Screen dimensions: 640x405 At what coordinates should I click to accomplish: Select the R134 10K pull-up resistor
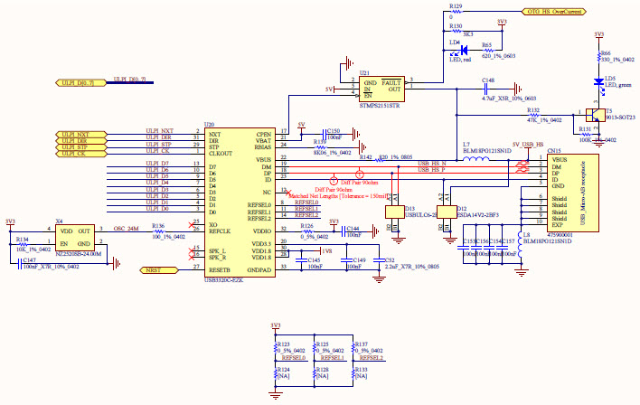point(23,244)
